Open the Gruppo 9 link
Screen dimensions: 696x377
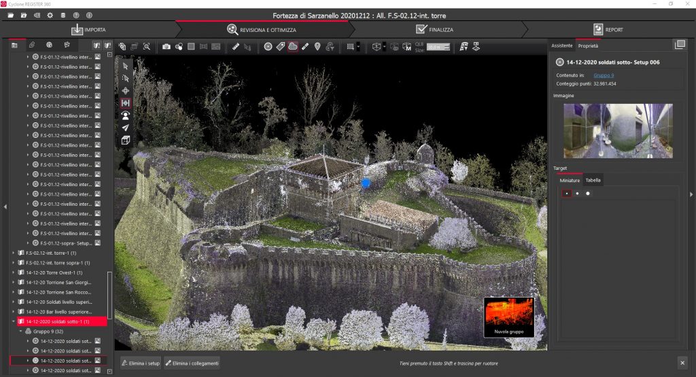[x=603, y=75]
